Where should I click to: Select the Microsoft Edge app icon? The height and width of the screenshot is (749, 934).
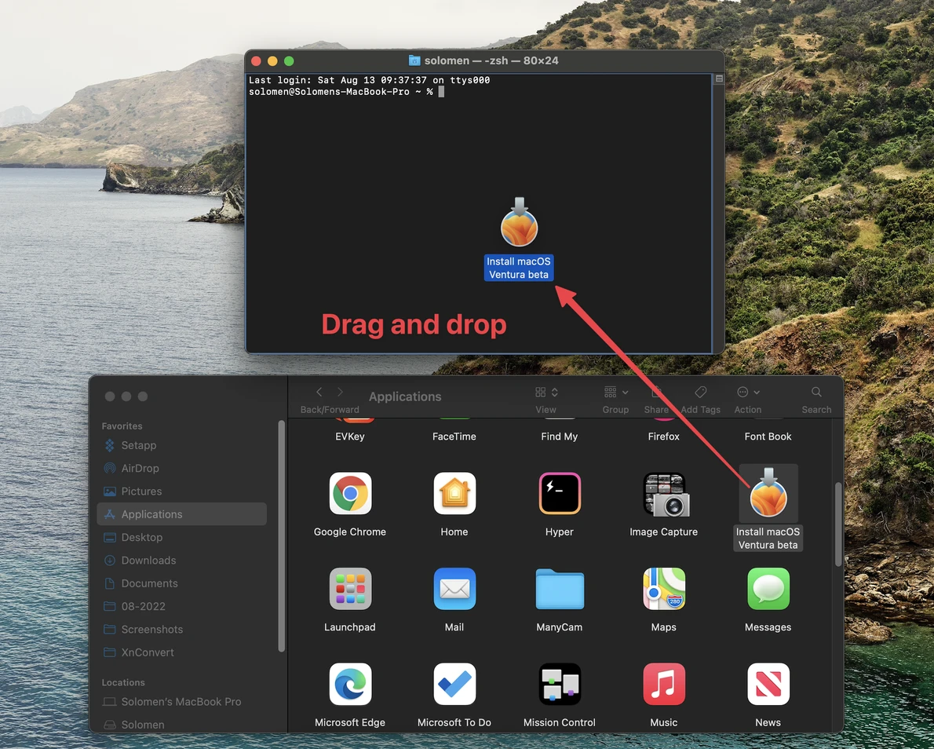350,684
